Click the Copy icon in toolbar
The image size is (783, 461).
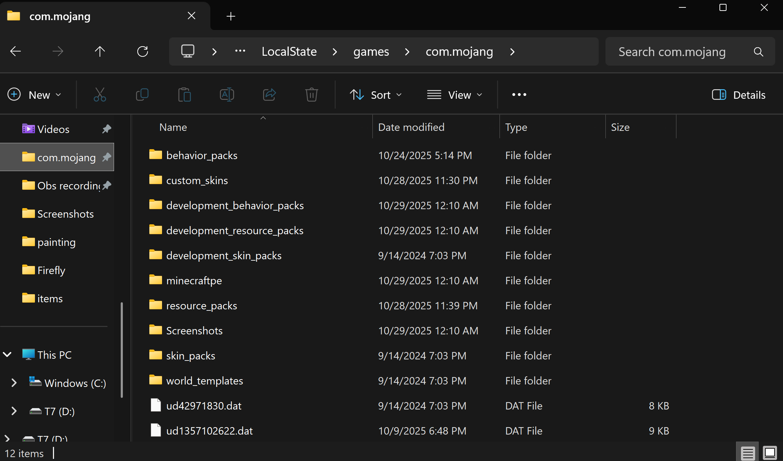tap(142, 95)
